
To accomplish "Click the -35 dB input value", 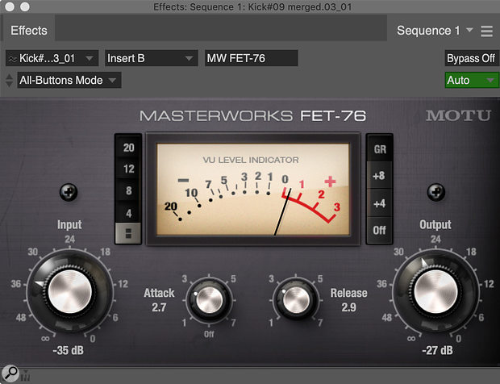I will (x=69, y=350).
